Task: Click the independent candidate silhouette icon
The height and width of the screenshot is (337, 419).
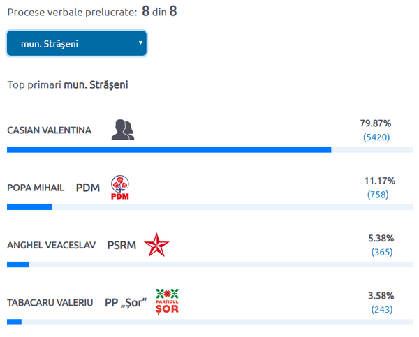Action: coord(122,130)
